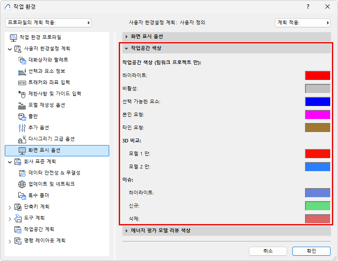Select 모델 재생성 옵션 in the tree
This screenshot has height=261, width=338.
coord(47,105)
